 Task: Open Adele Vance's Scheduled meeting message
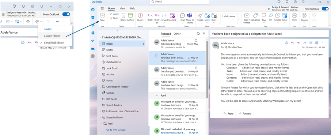177,44
